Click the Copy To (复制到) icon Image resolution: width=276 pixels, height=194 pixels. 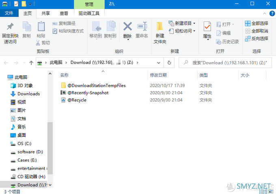(111, 26)
